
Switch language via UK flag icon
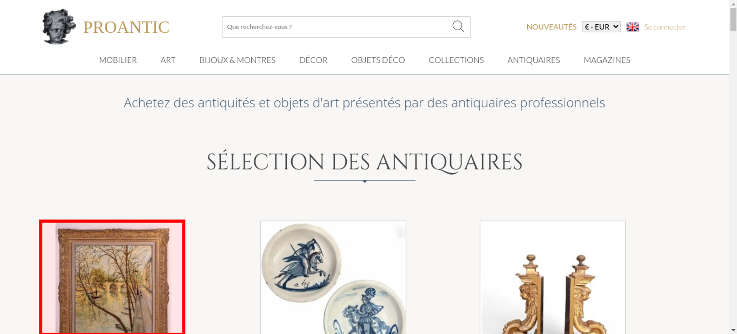[632, 27]
